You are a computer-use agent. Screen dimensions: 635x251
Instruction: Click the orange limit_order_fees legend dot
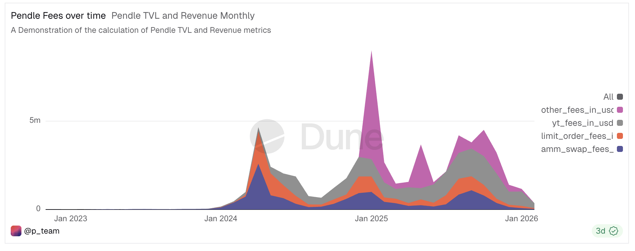click(620, 136)
